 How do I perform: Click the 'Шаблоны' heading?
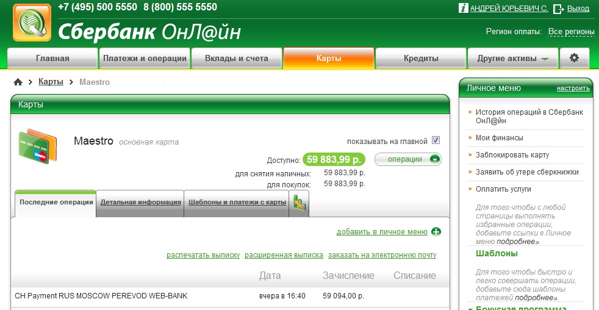click(497, 253)
